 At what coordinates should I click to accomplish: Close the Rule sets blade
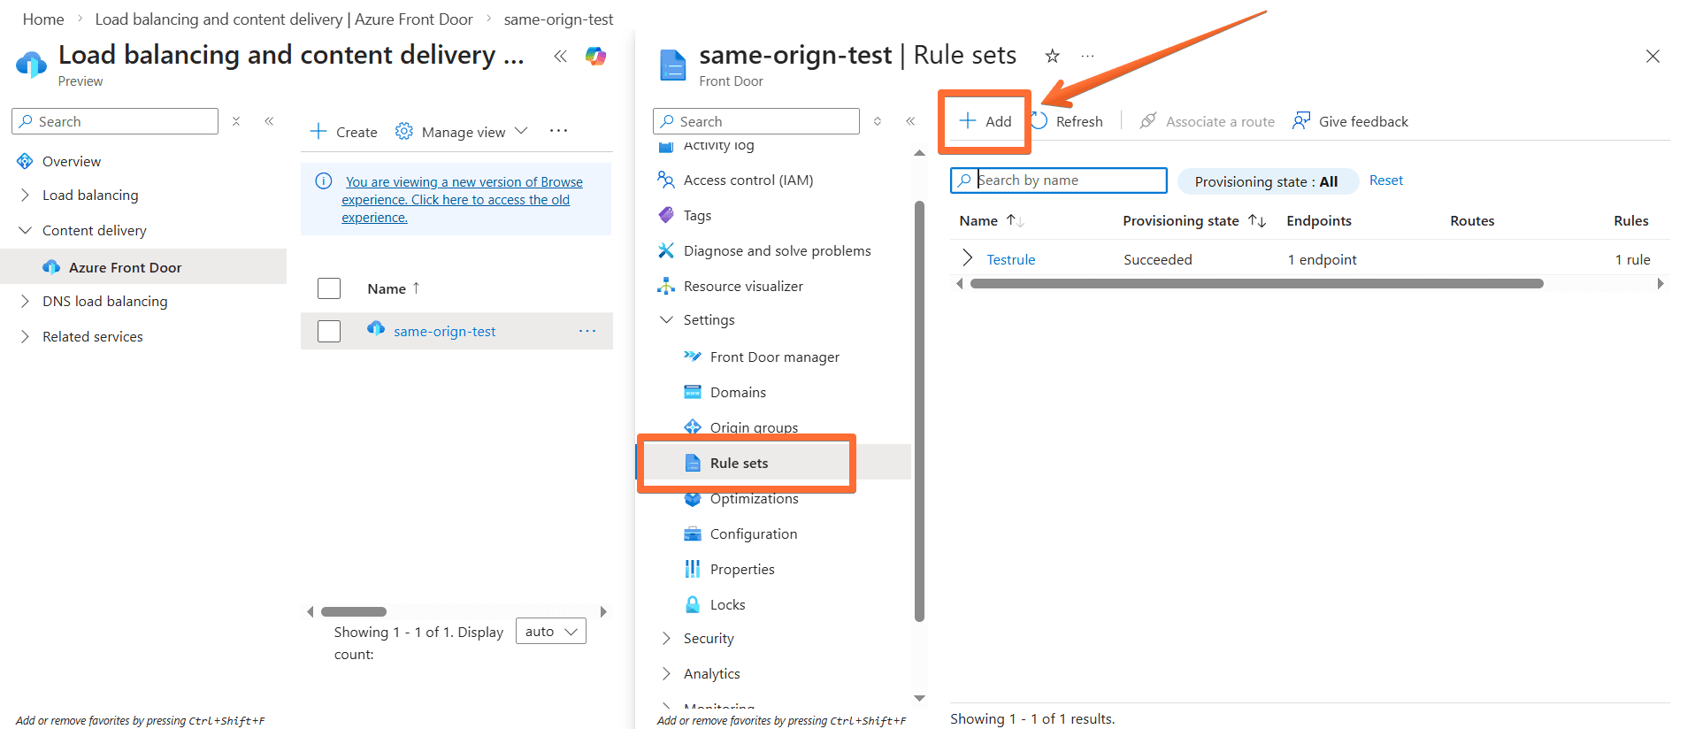[1652, 57]
